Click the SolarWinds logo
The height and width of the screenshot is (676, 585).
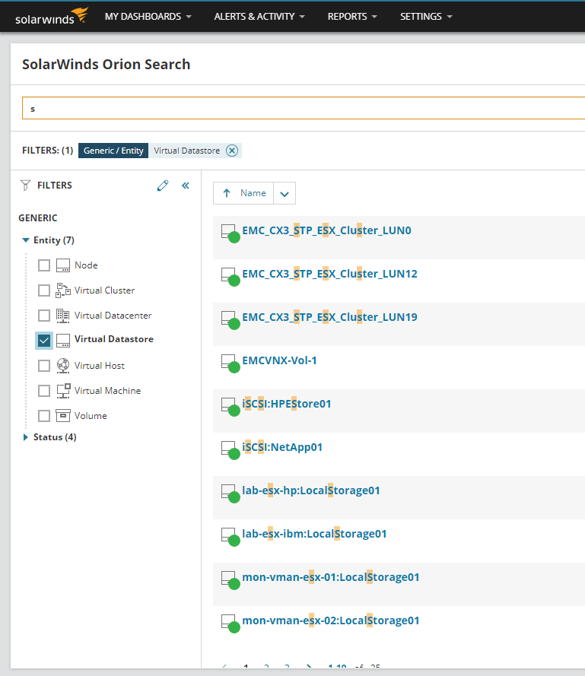tap(51, 17)
